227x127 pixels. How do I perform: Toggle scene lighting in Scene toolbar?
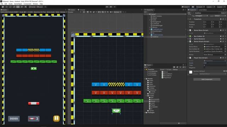pos(88,12)
